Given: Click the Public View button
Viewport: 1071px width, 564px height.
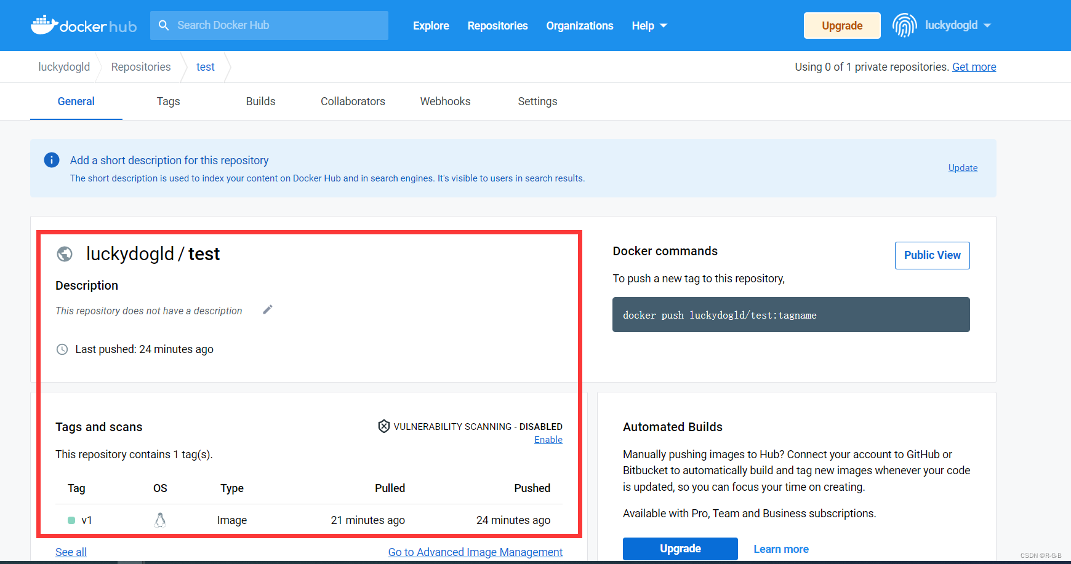Looking at the screenshot, I should pos(932,255).
